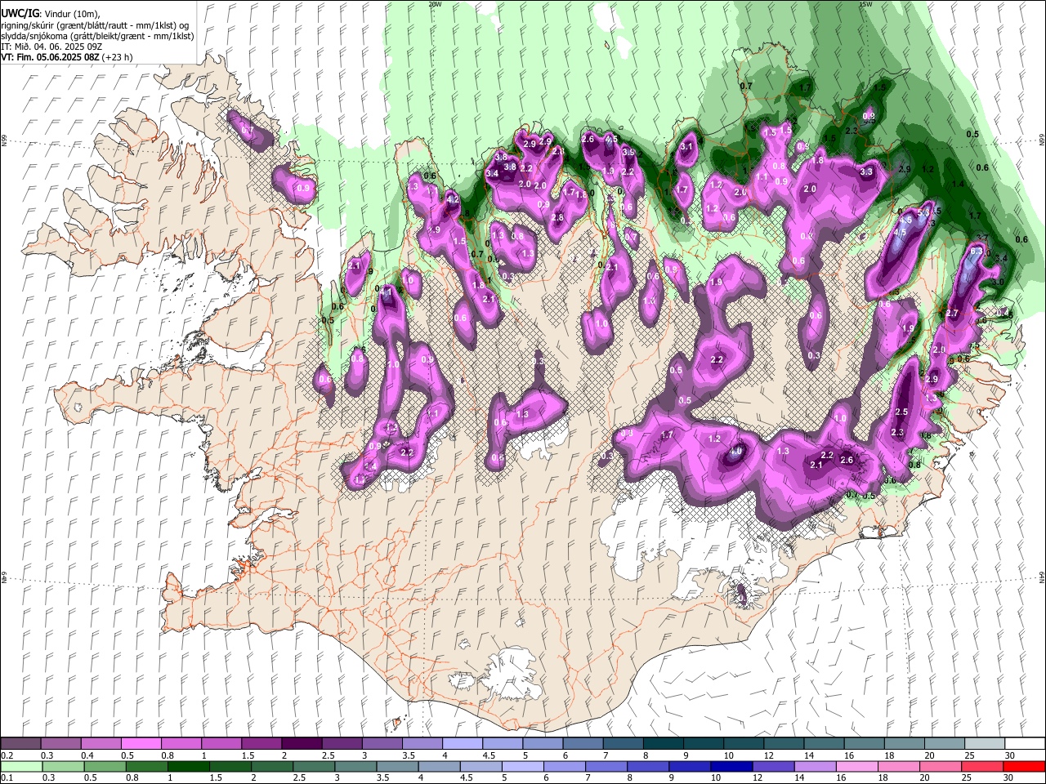Viewport: 1046px width, 784px height.
Task: Click the deep blue rain swatch between 10 and 12
Action: pos(731,766)
